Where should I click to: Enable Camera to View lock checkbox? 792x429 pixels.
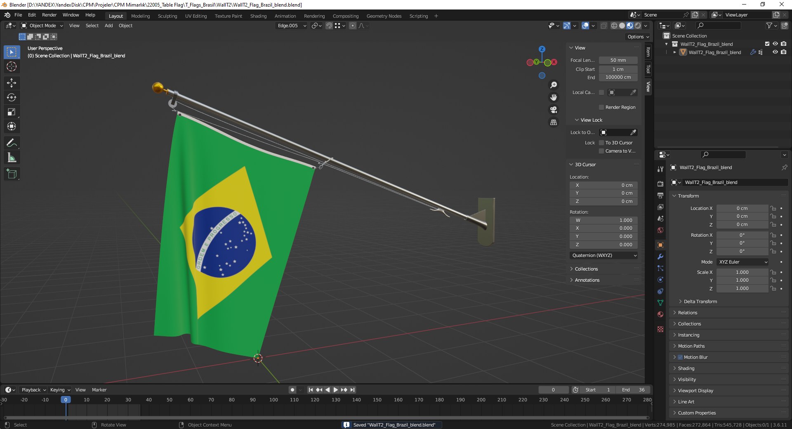pos(601,151)
